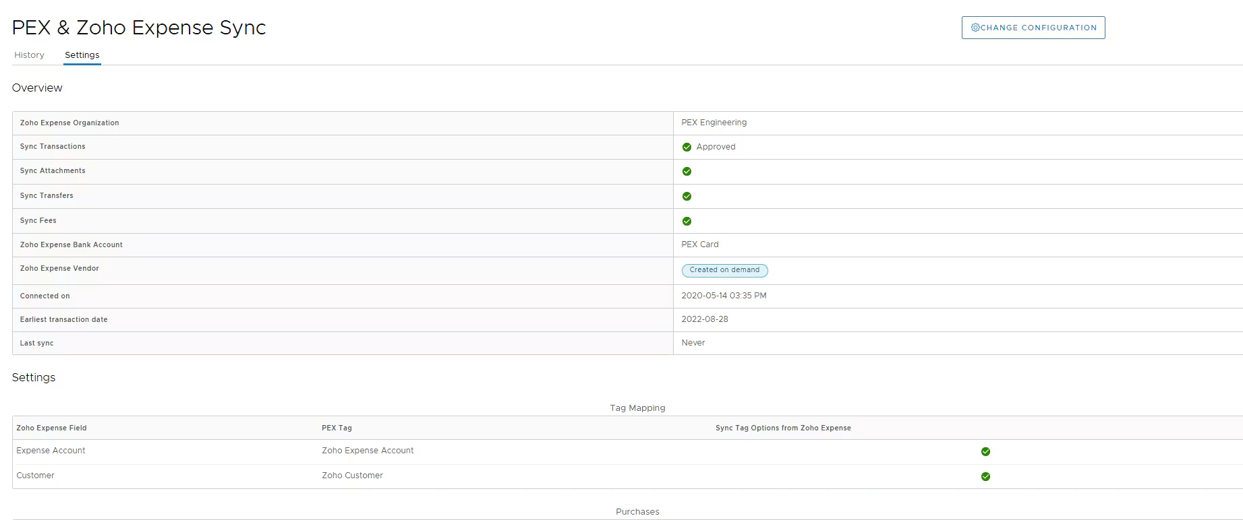Screen dimensions: 1243x520
Task: Select the 'PEX Engineering' organization value
Action: [714, 123]
